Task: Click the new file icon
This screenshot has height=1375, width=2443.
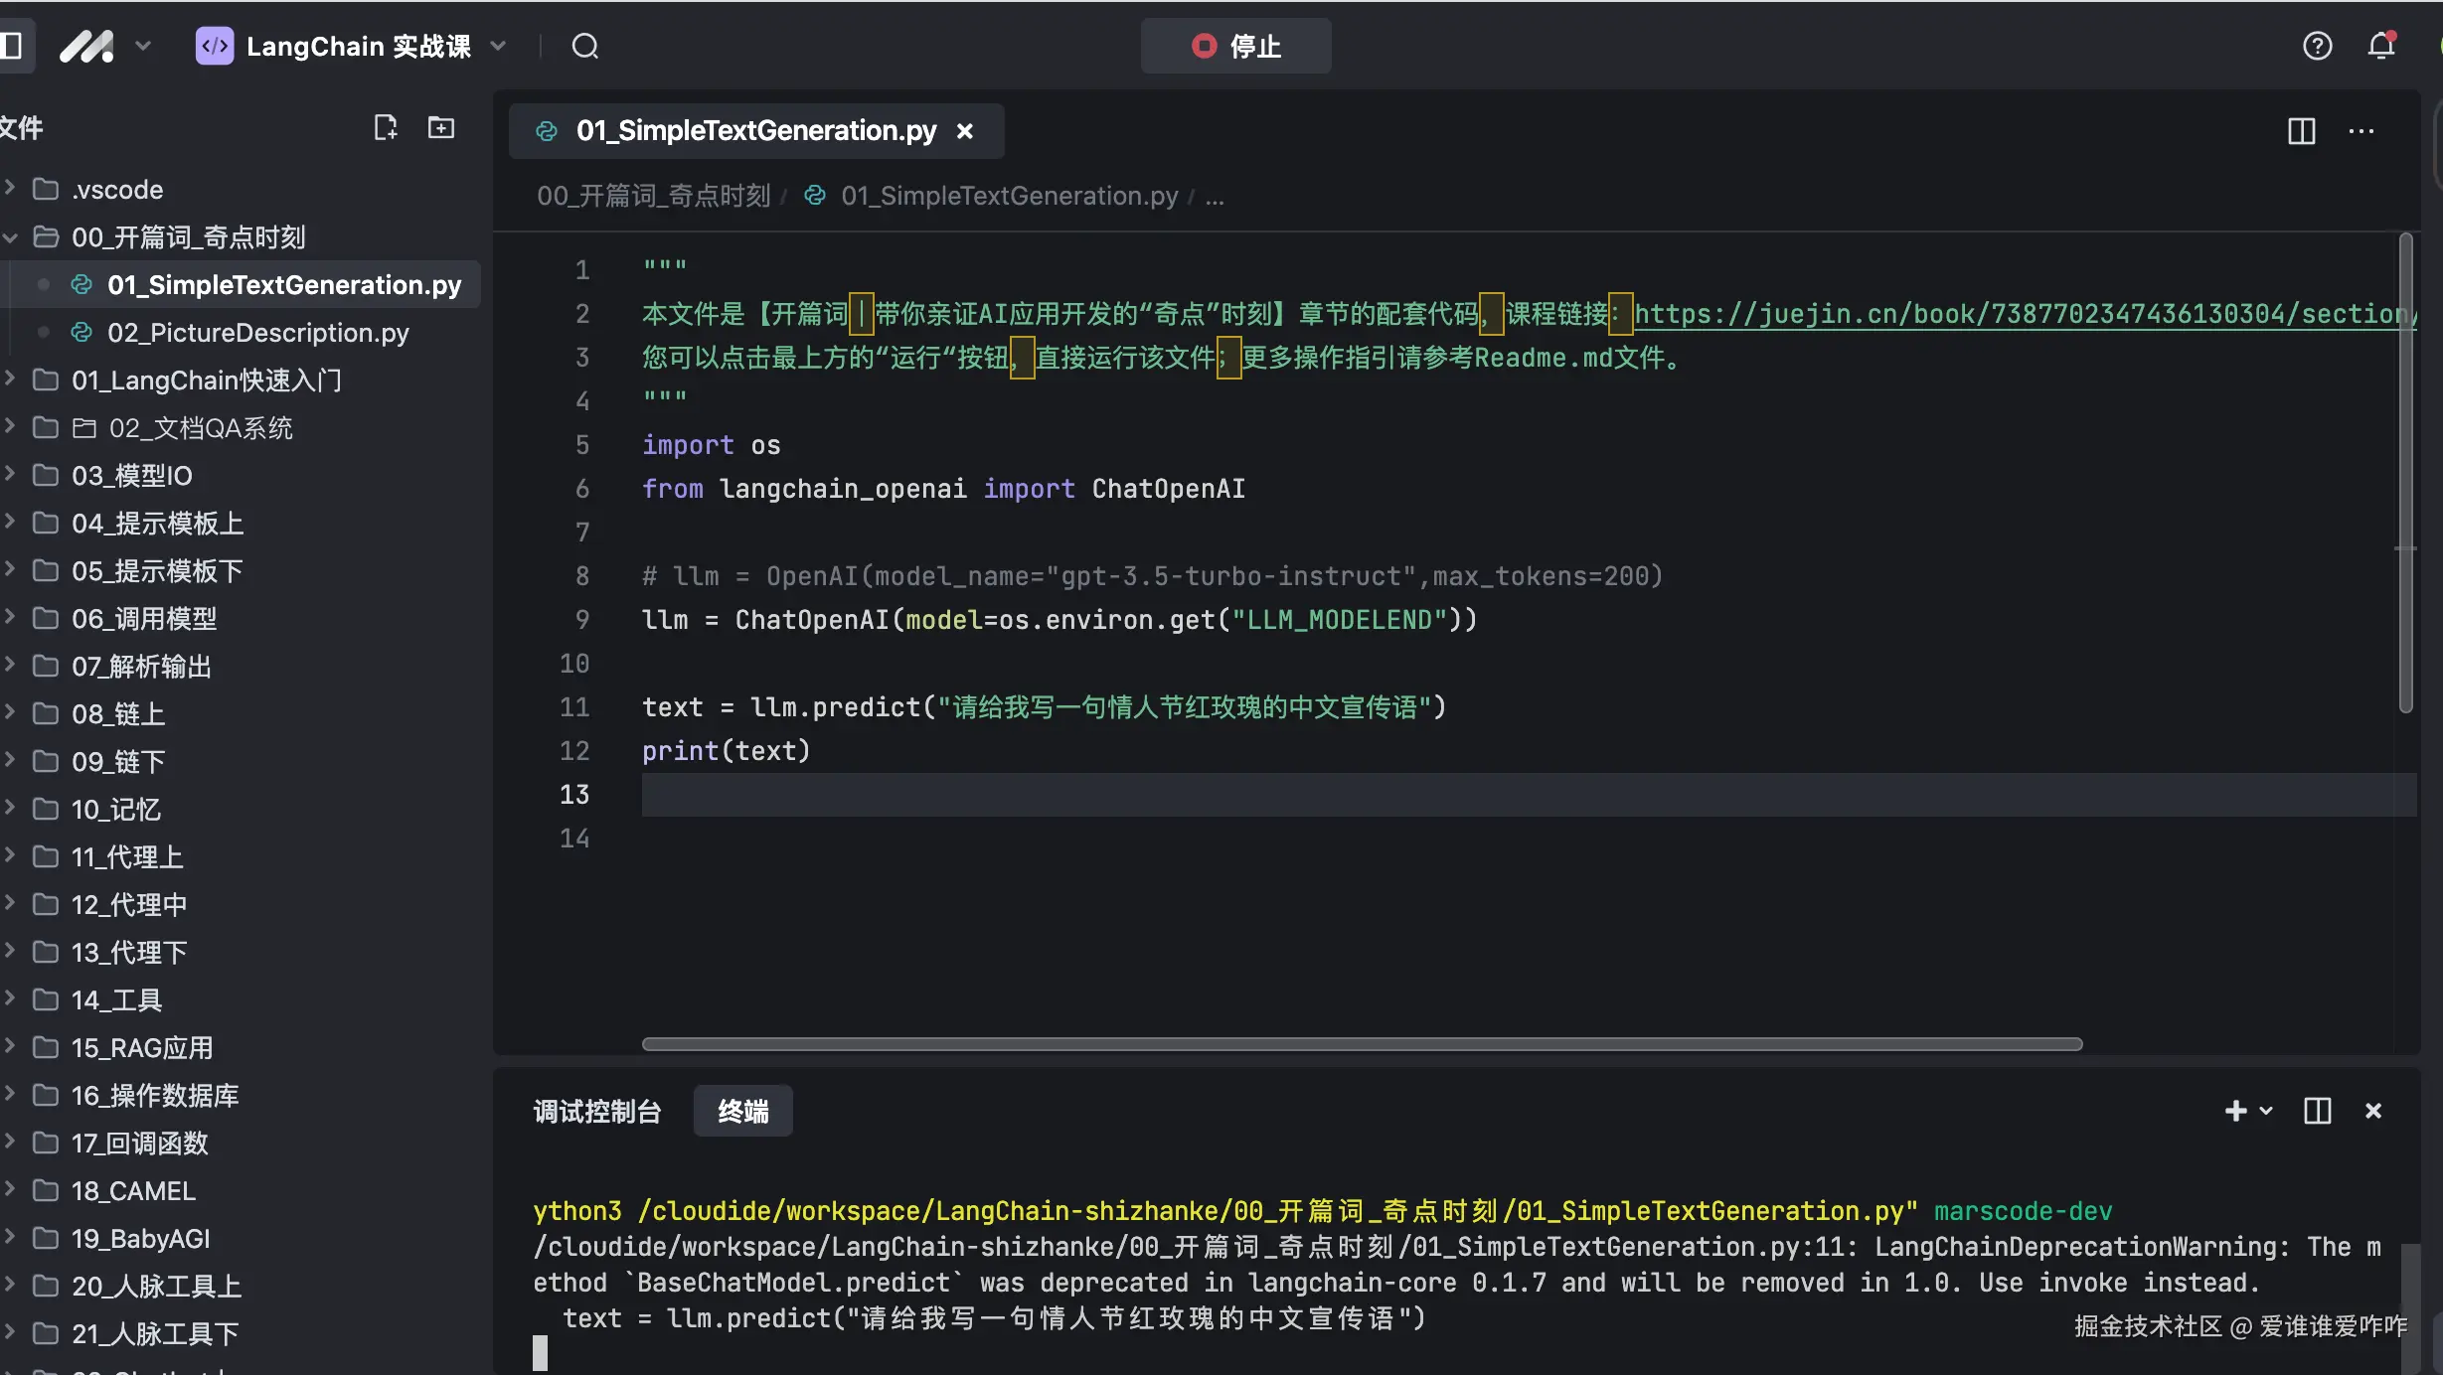Action: 385,127
